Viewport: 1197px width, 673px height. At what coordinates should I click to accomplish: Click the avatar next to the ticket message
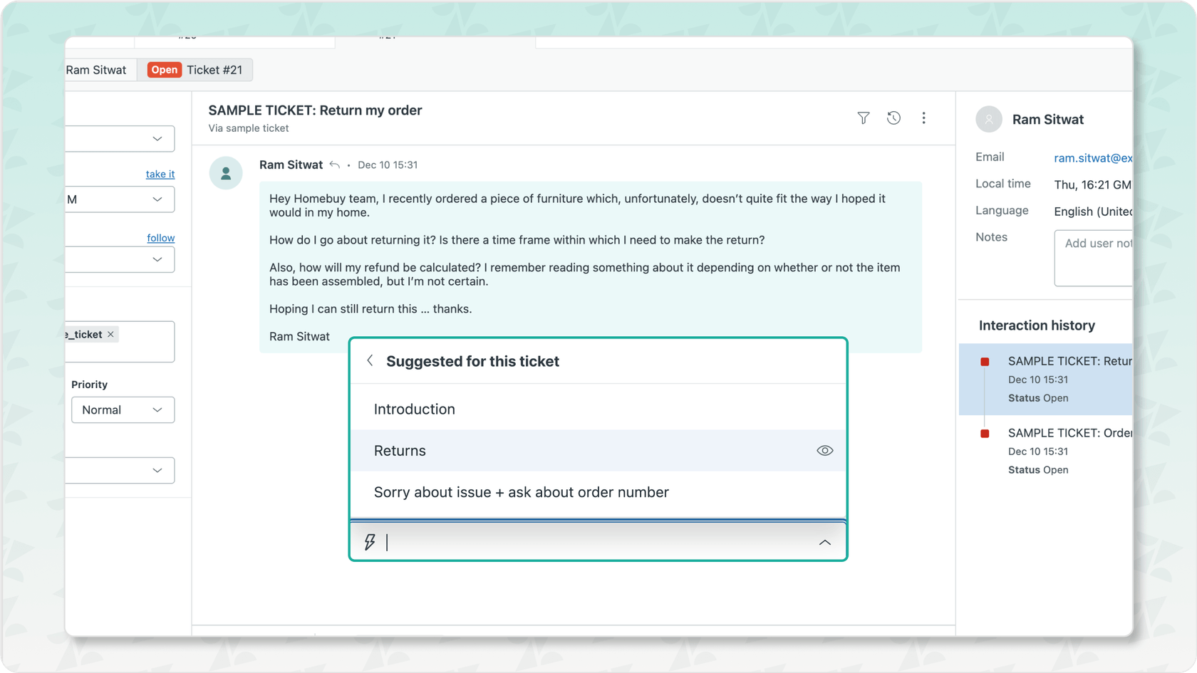(226, 173)
